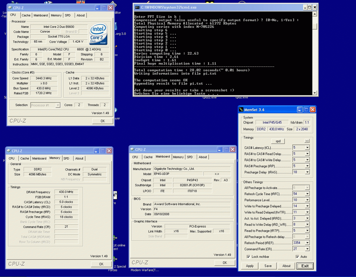The width and height of the screenshot is (356, 277).
Task: Open the Command Rate (CR) dropdown in MemSet
Action: [307, 249]
